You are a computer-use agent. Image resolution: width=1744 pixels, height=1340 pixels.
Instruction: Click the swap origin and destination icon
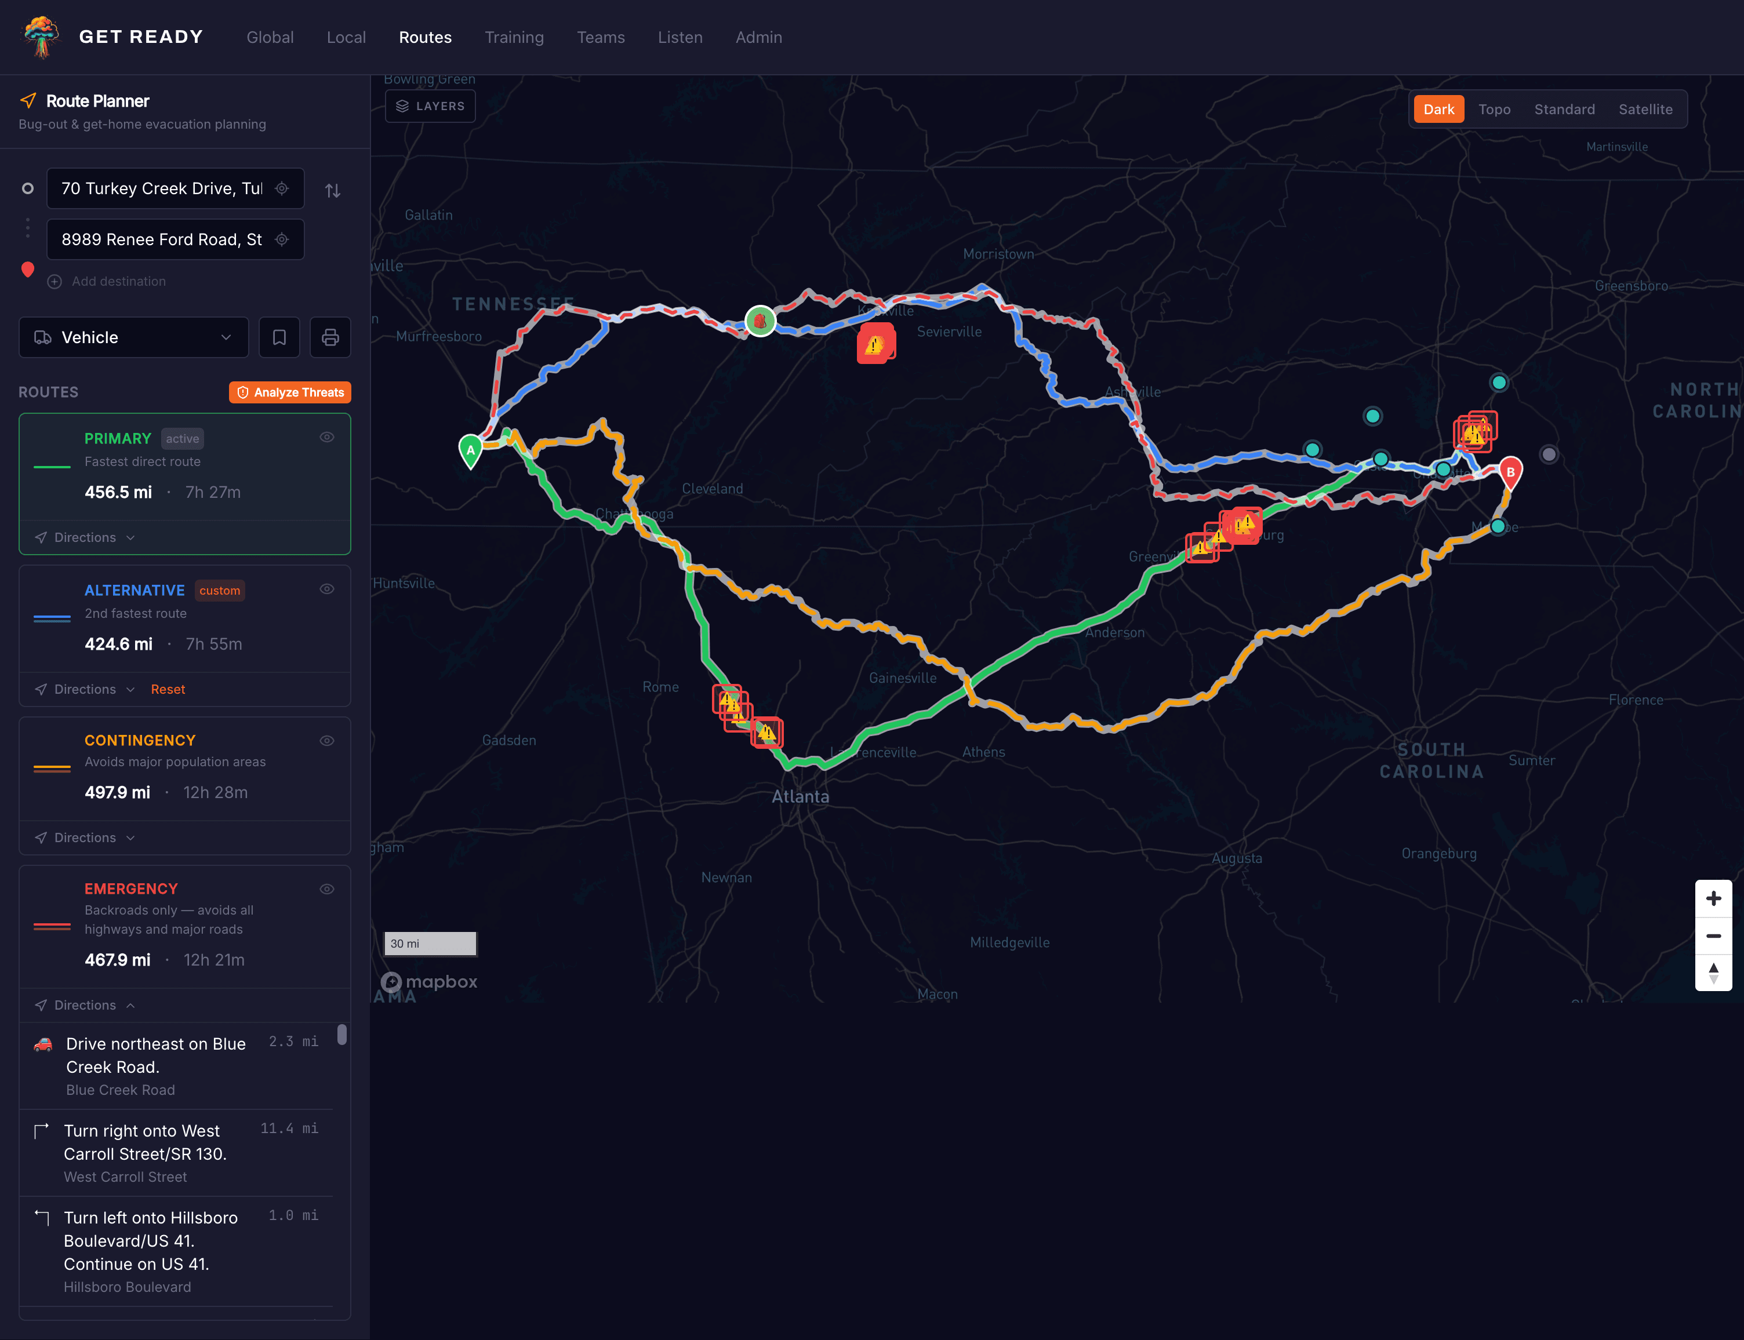(333, 190)
